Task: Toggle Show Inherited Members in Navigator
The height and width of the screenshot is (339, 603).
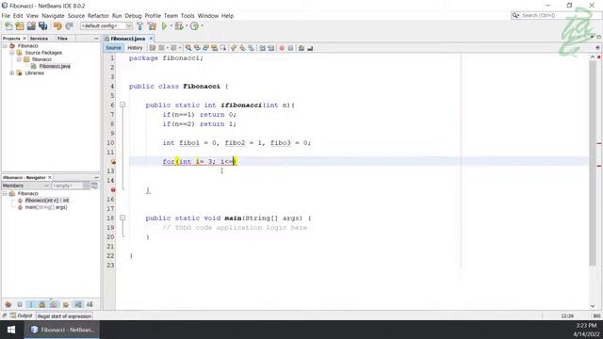Action: 8,304
